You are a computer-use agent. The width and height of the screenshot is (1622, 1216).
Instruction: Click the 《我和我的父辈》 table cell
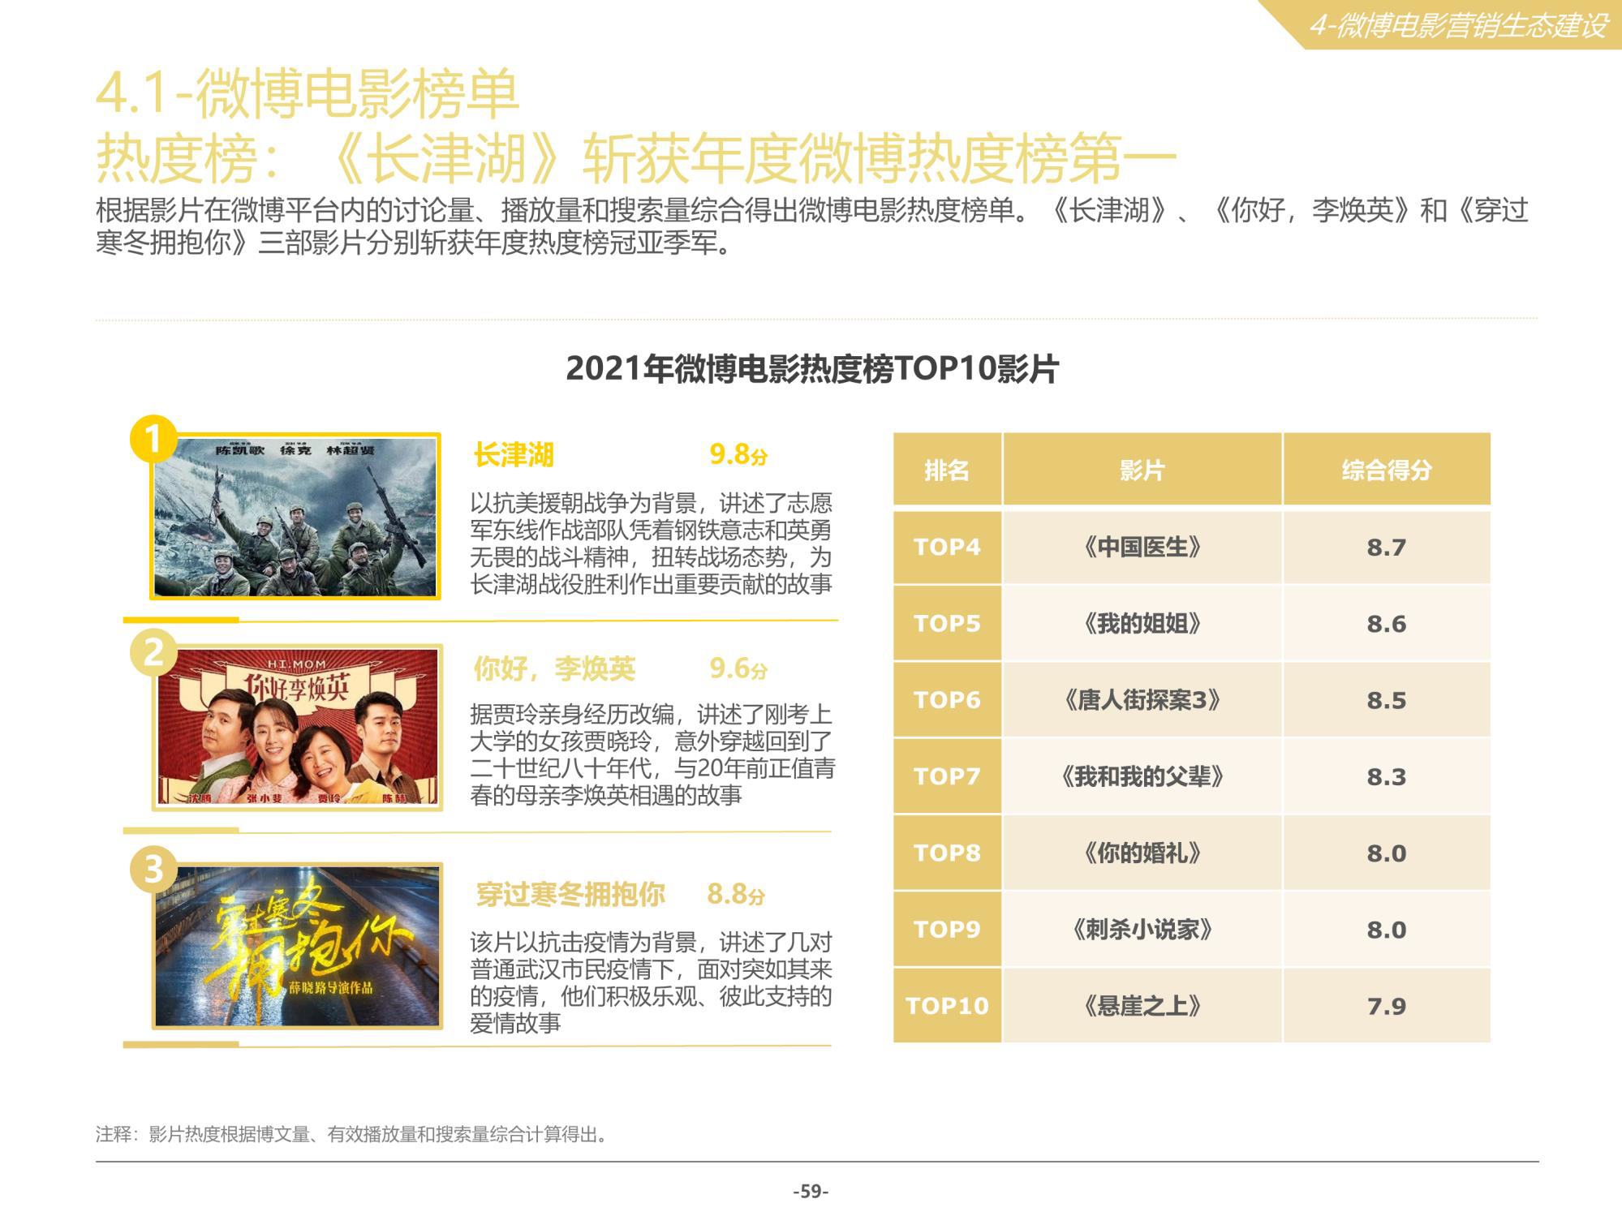[1142, 776]
